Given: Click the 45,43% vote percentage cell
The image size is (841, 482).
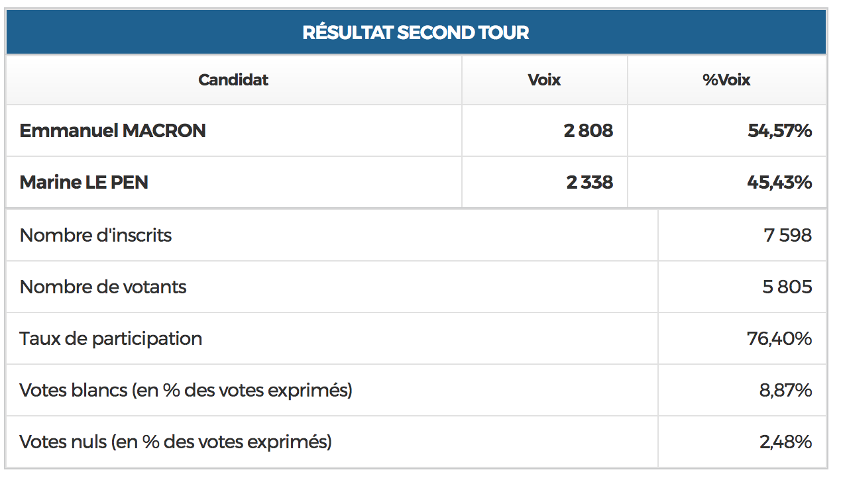Looking at the screenshot, I should (x=779, y=183).
